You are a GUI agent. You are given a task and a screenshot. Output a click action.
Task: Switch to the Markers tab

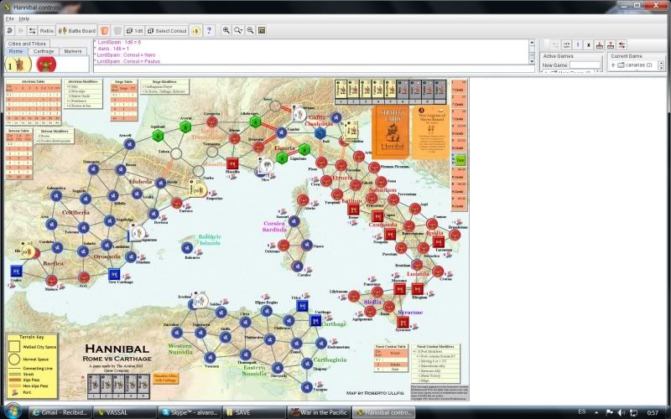(72, 51)
